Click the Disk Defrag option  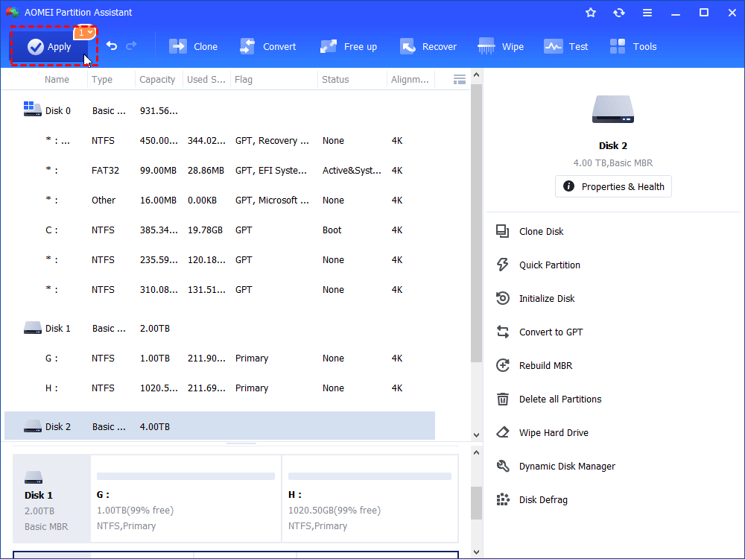532,499
